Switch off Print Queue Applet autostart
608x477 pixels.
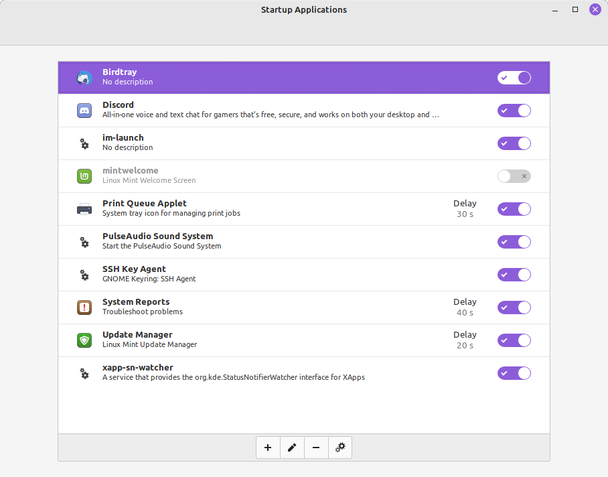point(514,209)
